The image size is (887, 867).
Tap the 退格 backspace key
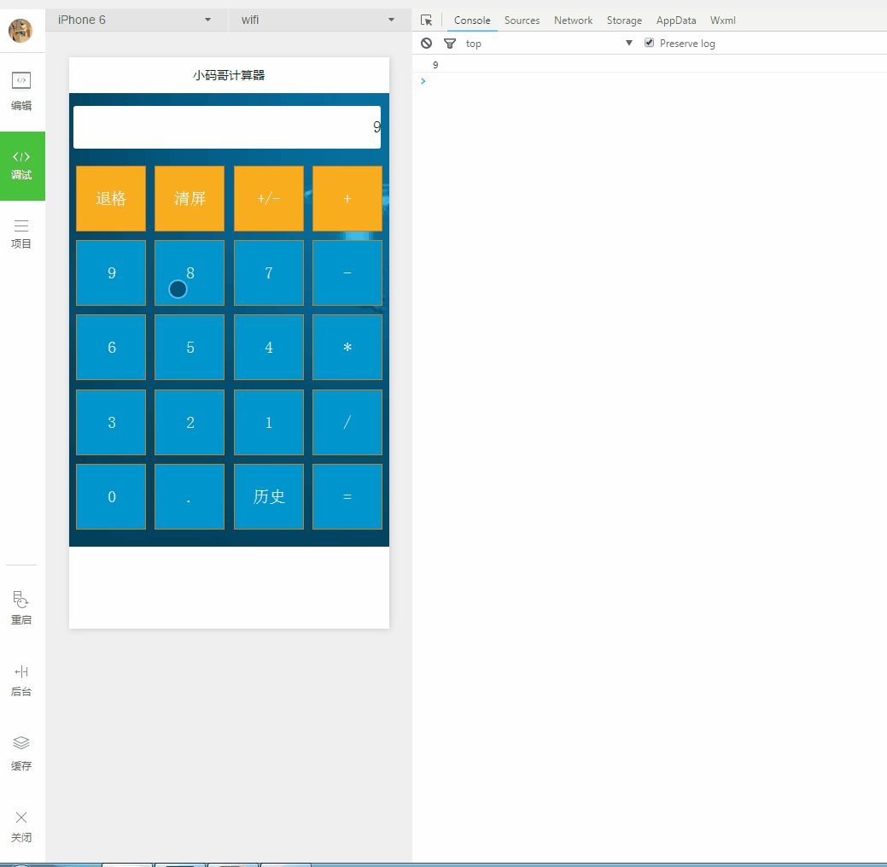click(x=111, y=199)
